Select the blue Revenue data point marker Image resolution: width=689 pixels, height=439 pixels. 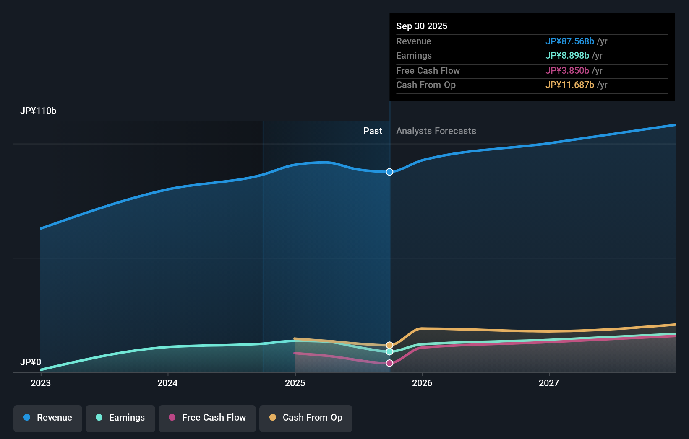pyautogui.click(x=389, y=172)
